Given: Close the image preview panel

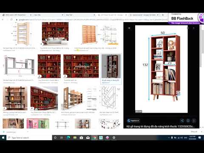Looking at the screenshot, I should (129, 28).
